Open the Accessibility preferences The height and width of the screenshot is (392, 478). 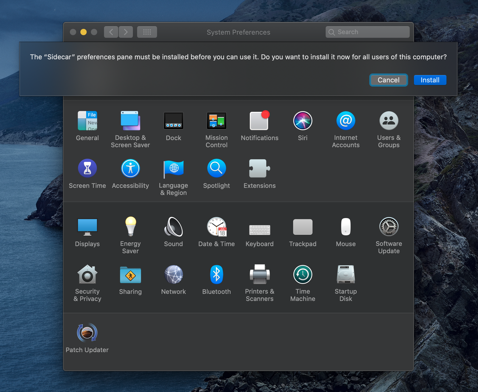click(130, 169)
